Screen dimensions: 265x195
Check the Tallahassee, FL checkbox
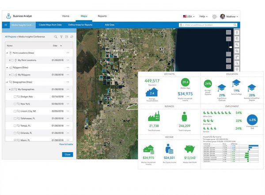(x=15, y=119)
